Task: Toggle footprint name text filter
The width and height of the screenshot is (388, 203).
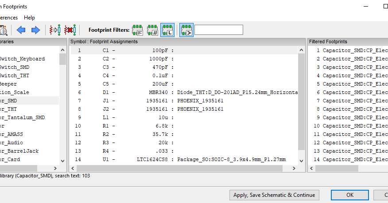Action: (x=186, y=30)
